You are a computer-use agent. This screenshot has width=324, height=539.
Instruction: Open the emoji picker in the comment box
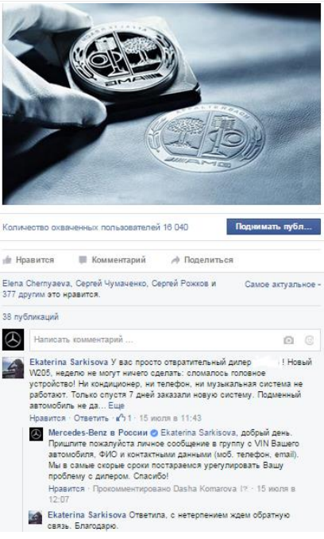(309, 340)
